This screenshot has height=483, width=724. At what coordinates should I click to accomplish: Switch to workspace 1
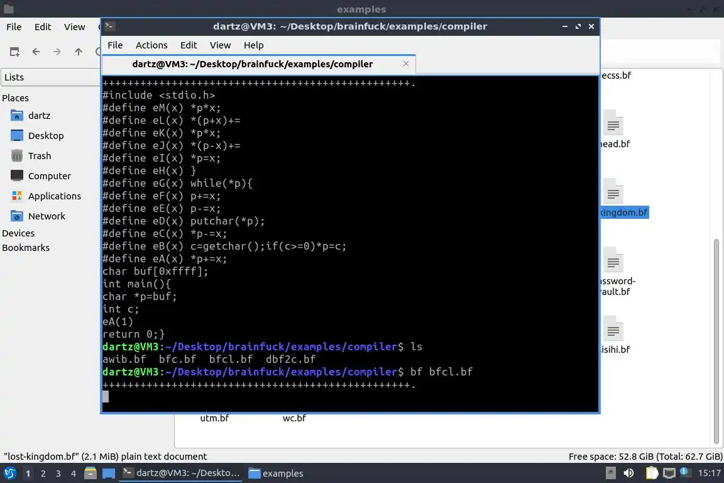(28, 474)
